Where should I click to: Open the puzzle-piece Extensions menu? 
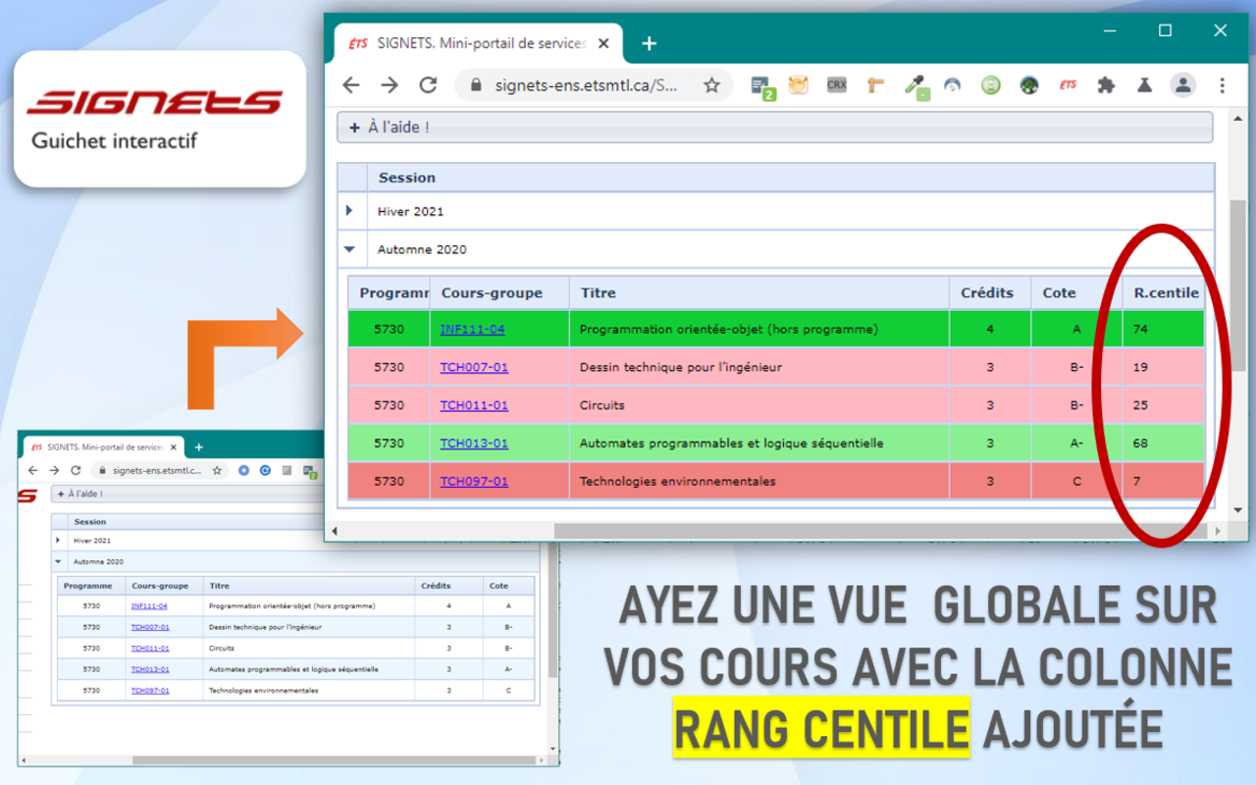tap(1106, 85)
